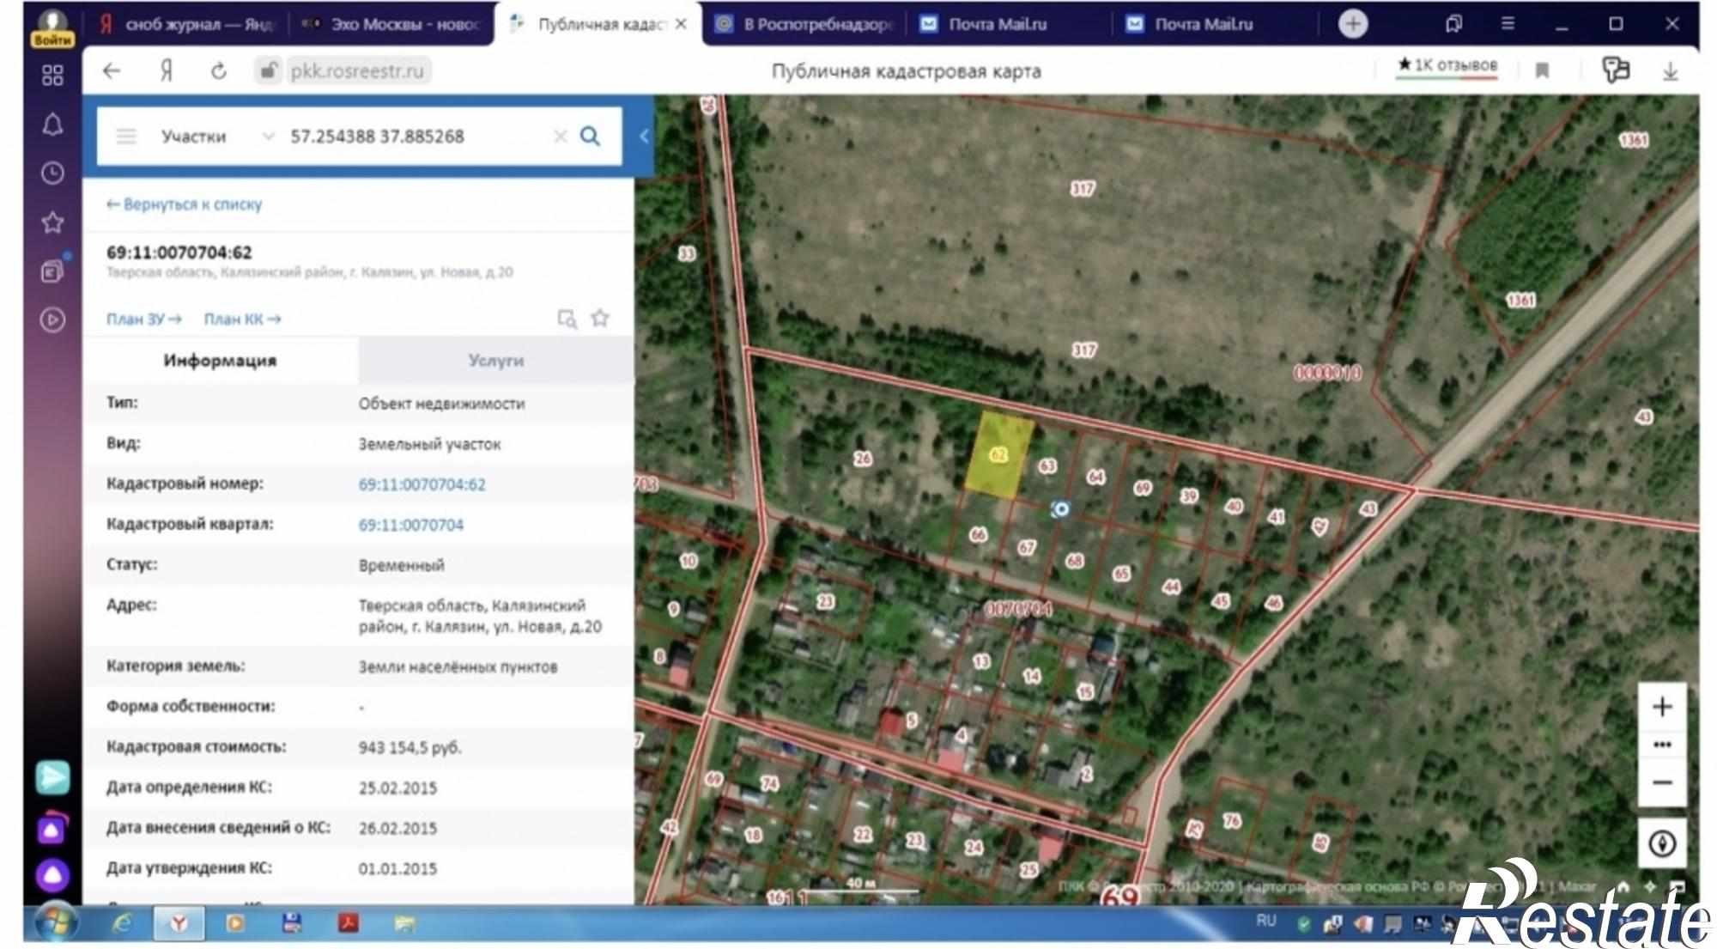Open the План КК link
This screenshot has width=1717, height=949.
(x=242, y=319)
